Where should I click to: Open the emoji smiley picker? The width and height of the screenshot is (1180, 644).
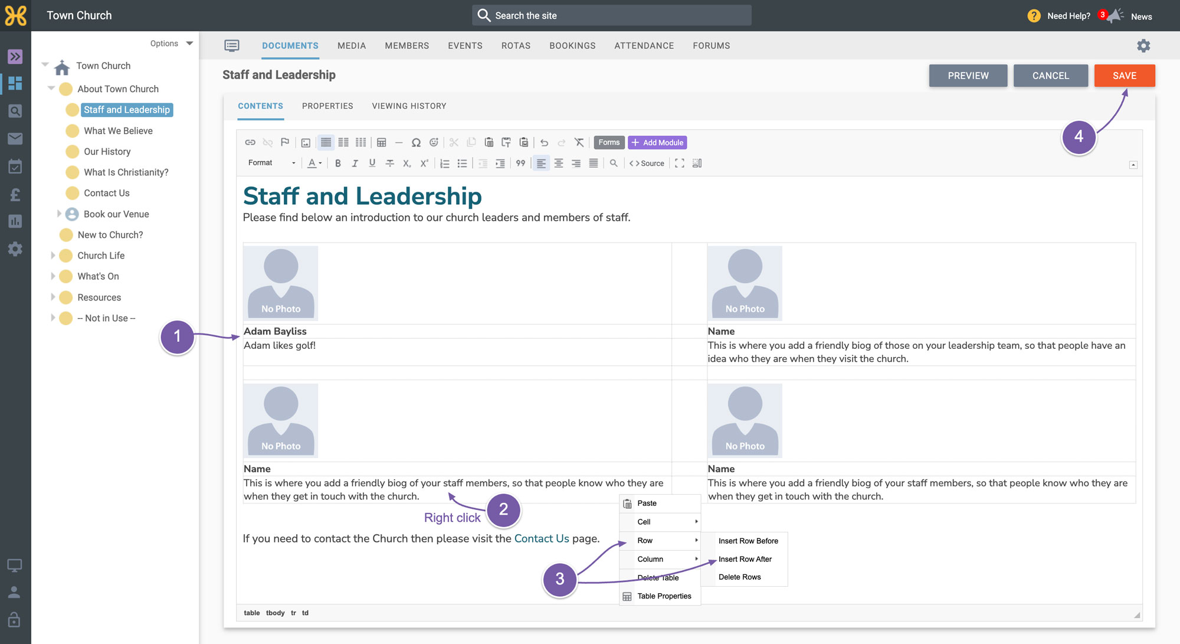(434, 142)
